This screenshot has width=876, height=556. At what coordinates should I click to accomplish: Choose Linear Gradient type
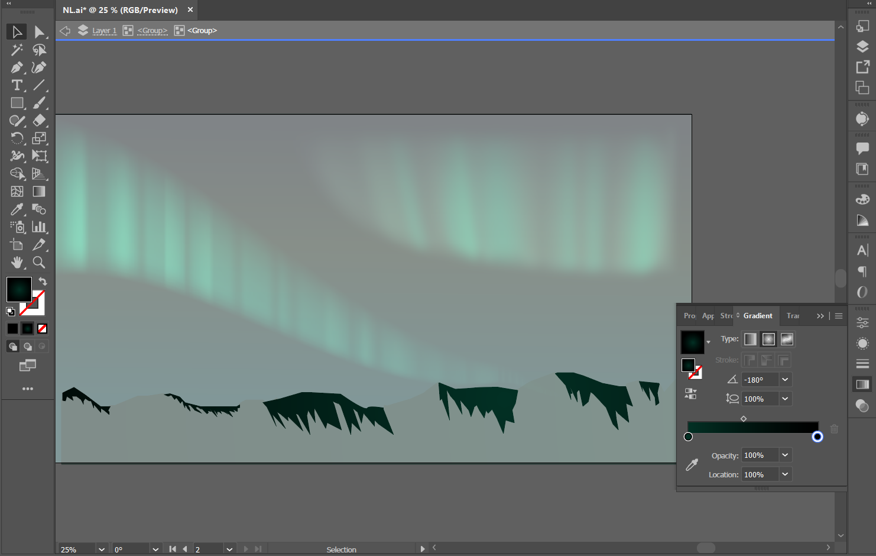pyautogui.click(x=750, y=339)
